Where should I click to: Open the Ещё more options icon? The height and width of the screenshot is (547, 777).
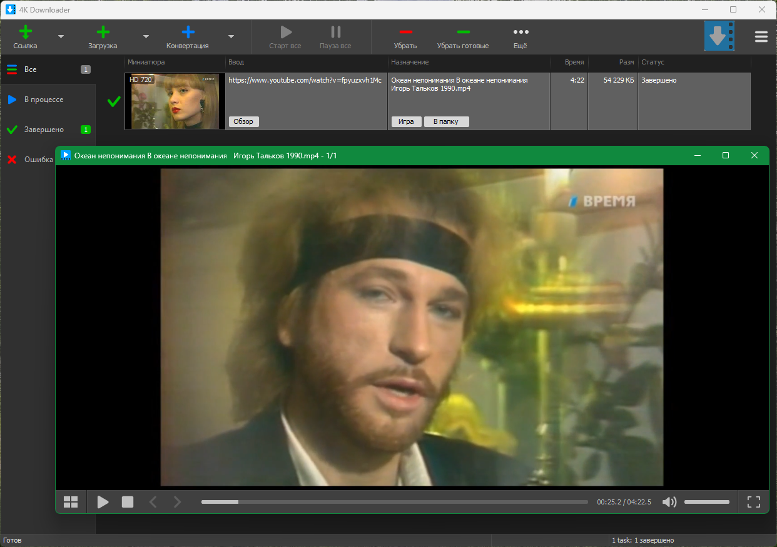tap(521, 32)
